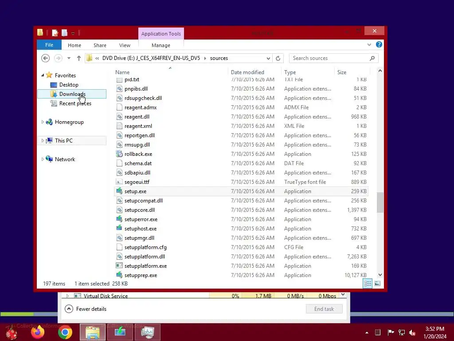The image size is (454, 341).
Task: Open Explorer Help question mark
Action: (x=379, y=45)
